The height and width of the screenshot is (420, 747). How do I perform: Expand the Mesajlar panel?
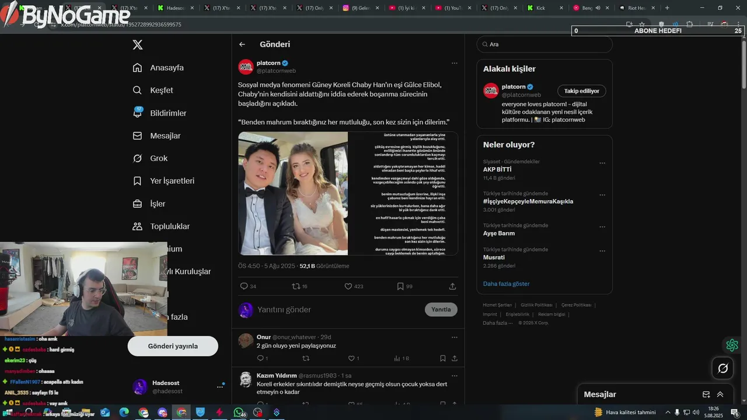720,394
